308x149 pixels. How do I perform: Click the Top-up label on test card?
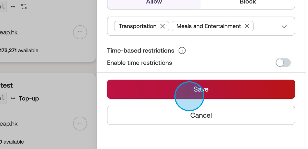(29, 98)
